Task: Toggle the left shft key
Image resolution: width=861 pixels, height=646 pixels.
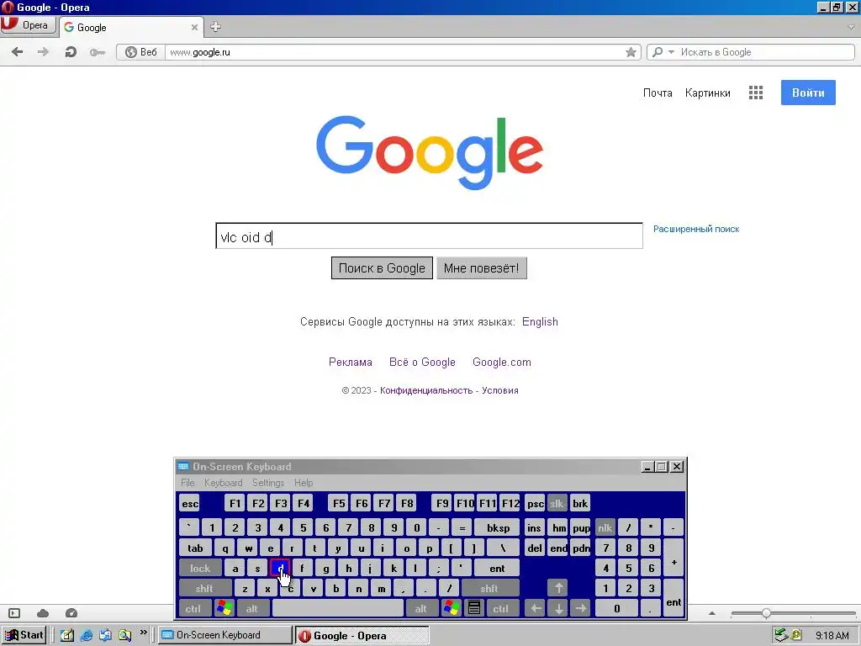Action: click(x=204, y=588)
